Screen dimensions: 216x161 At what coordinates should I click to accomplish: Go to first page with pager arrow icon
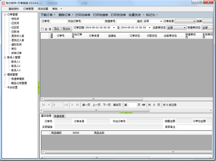point(44,105)
